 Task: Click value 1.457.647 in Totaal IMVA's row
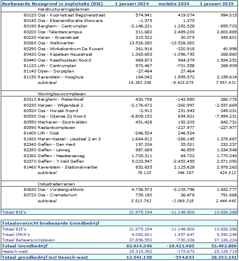pos(184,235)
